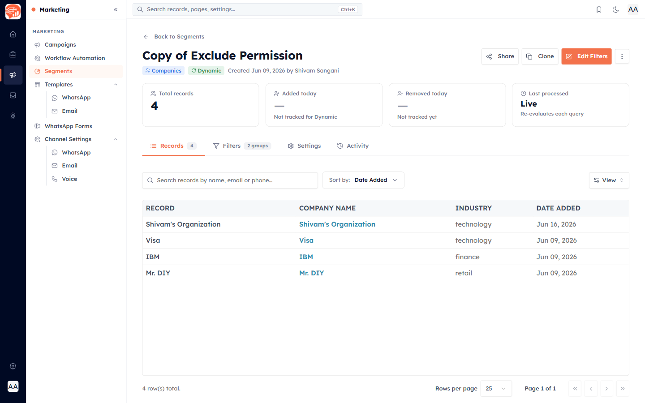Go to previous page of records
645x403 pixels.
[591, 389]
